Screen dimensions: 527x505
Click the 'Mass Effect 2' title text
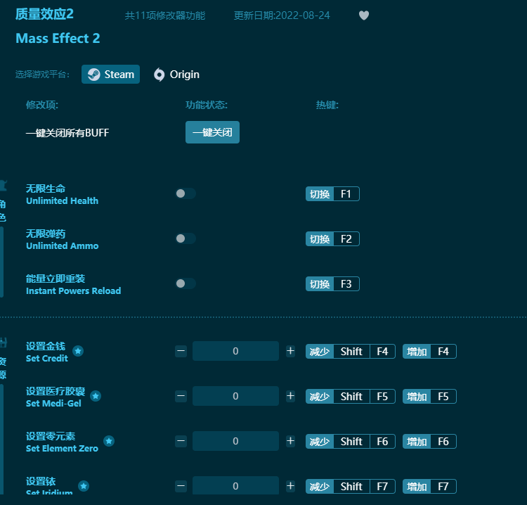point(58,39)
